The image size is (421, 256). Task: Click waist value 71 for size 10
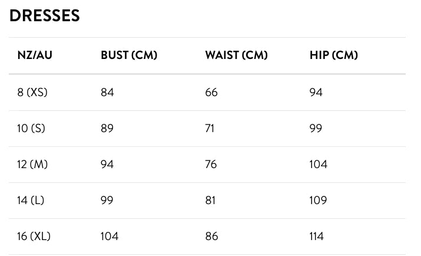pyautogui.click(x=210, y=129)
